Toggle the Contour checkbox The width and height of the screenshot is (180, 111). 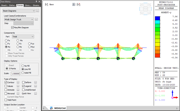pos(6,82)
